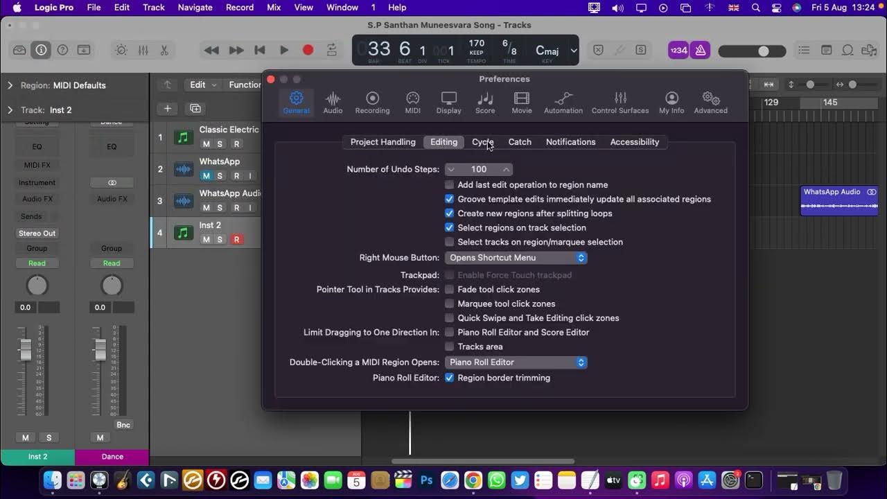Add a new track with plus button
Image resolution: width=887 pixels, height=499 pixels.
(167, 108)
